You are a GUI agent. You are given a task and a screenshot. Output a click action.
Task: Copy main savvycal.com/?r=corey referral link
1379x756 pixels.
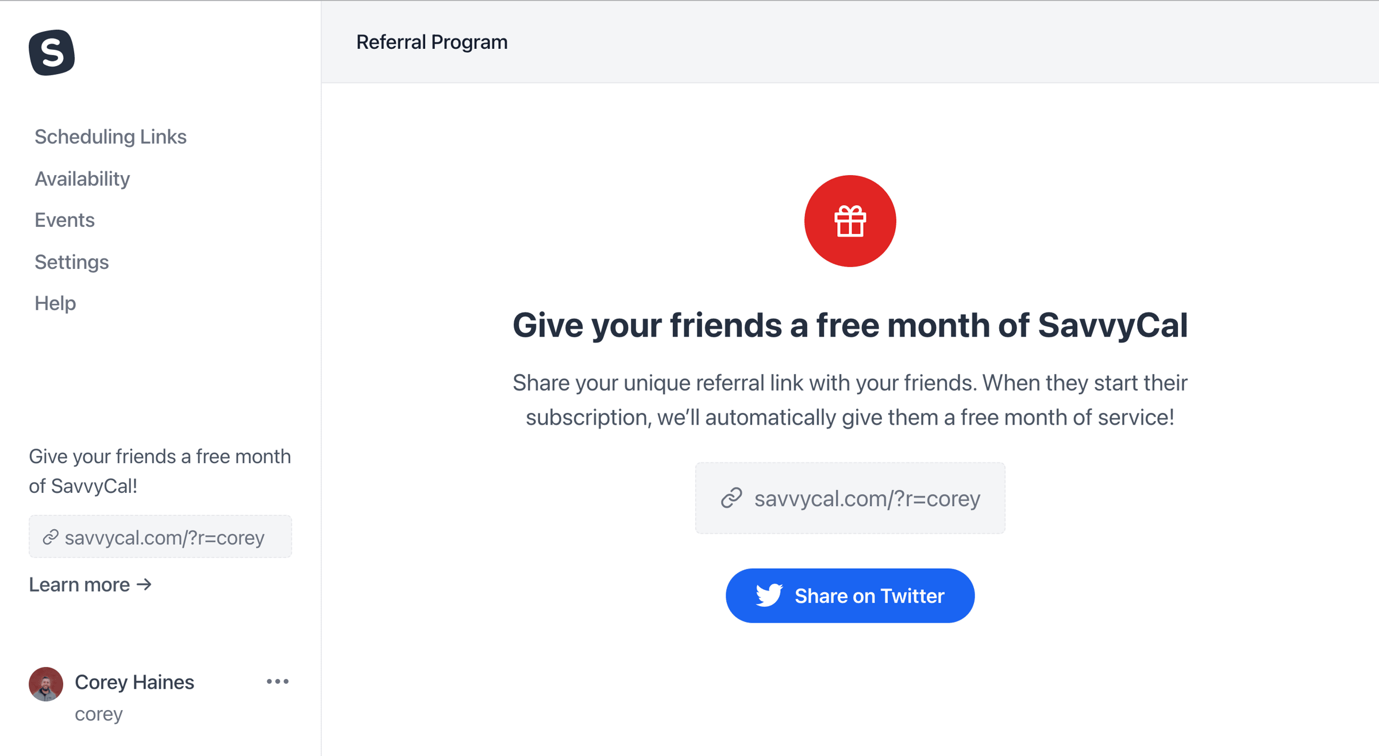[850, 498]
